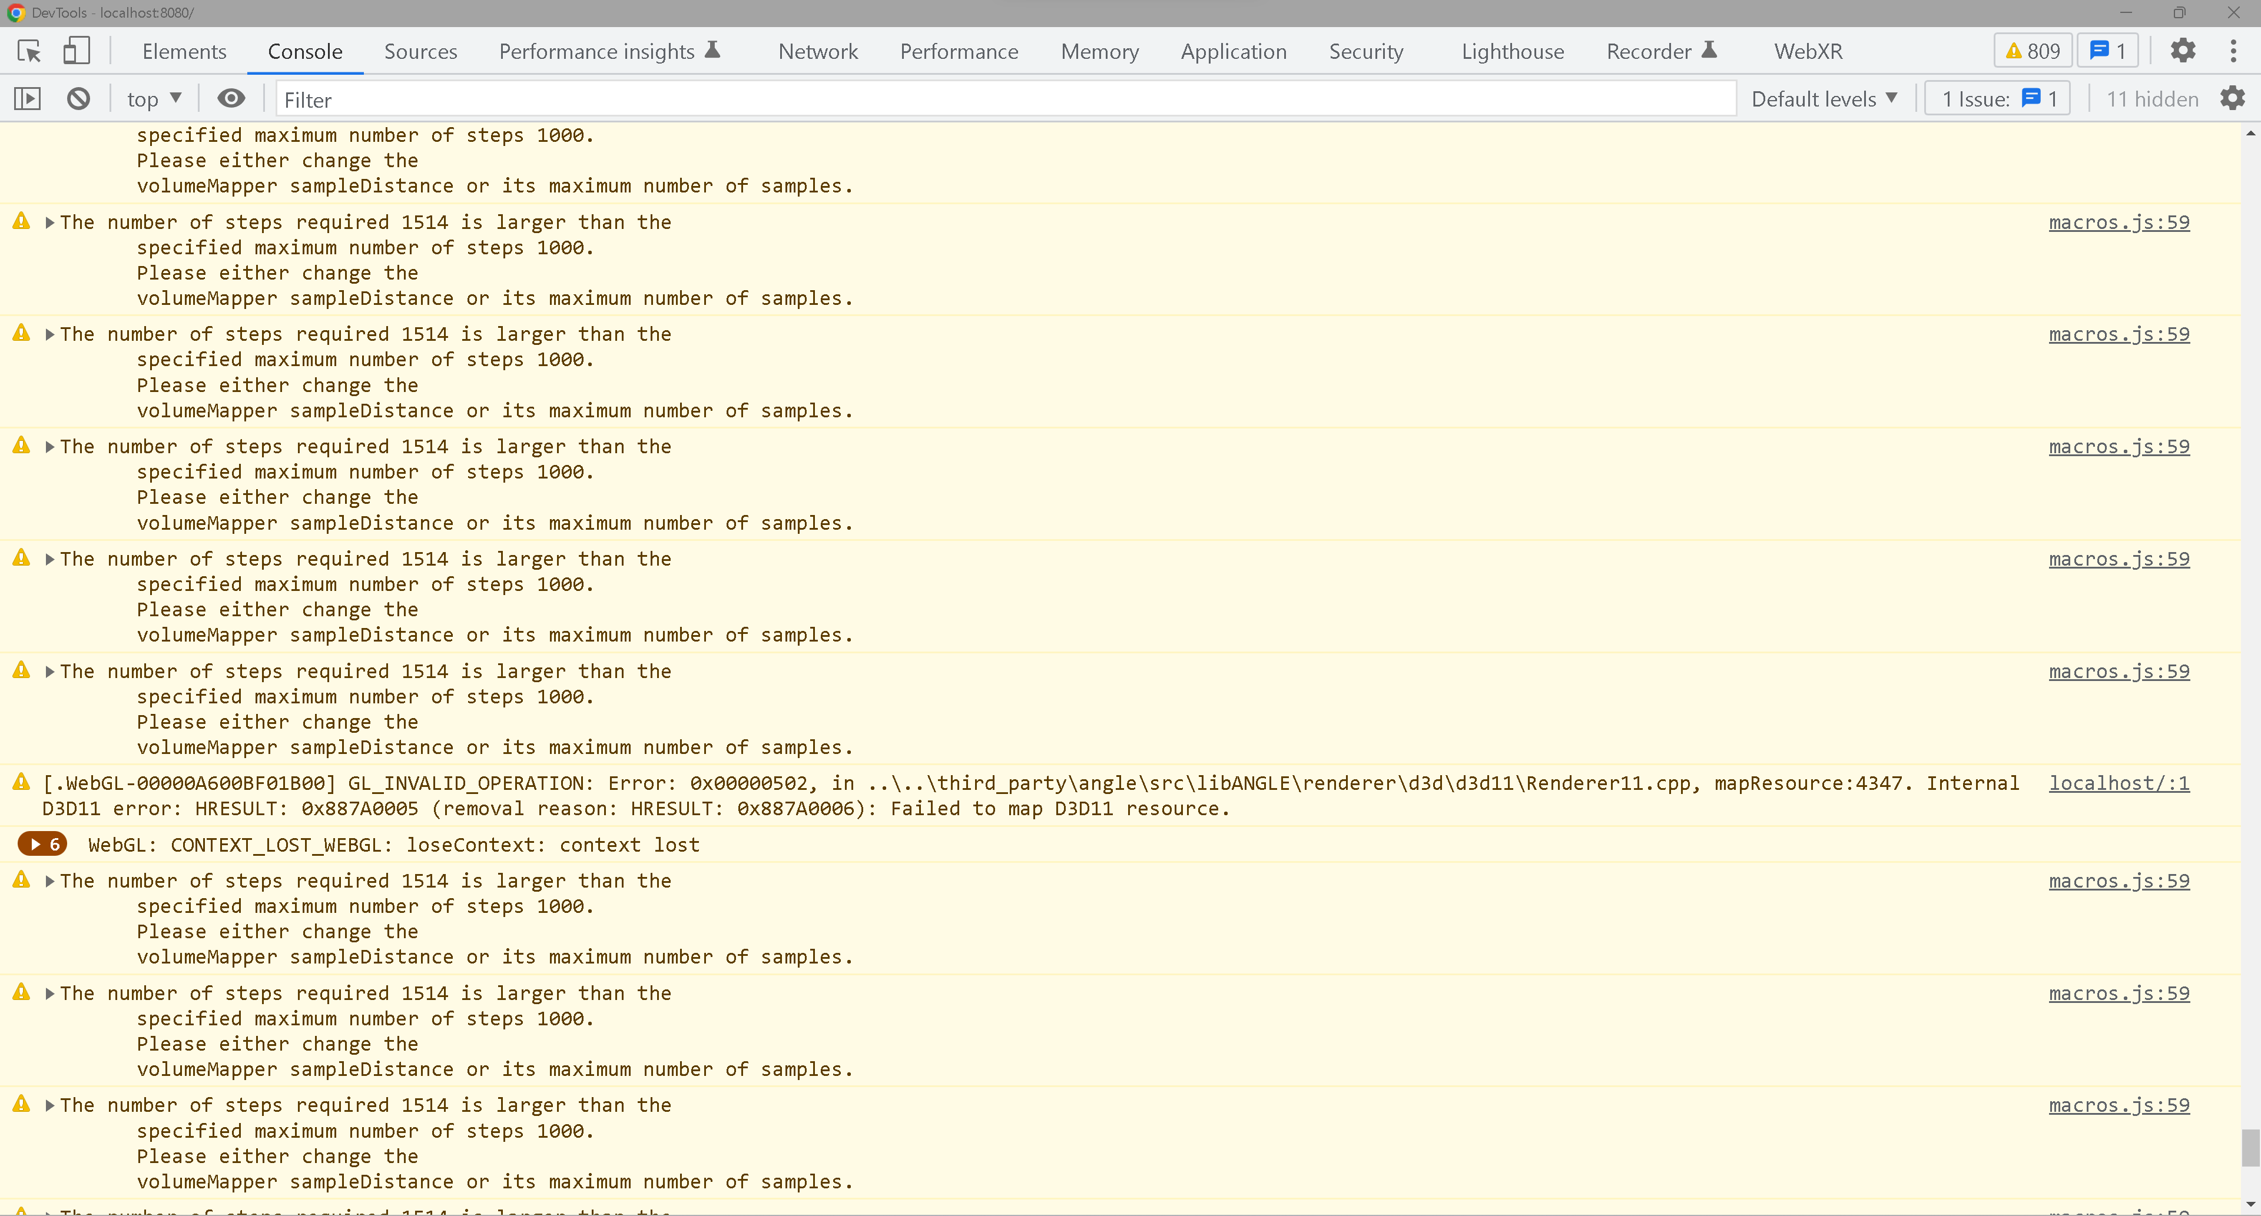
Task: Open the localhost/:1 link for WebGL error
Action: (2120, 783)
